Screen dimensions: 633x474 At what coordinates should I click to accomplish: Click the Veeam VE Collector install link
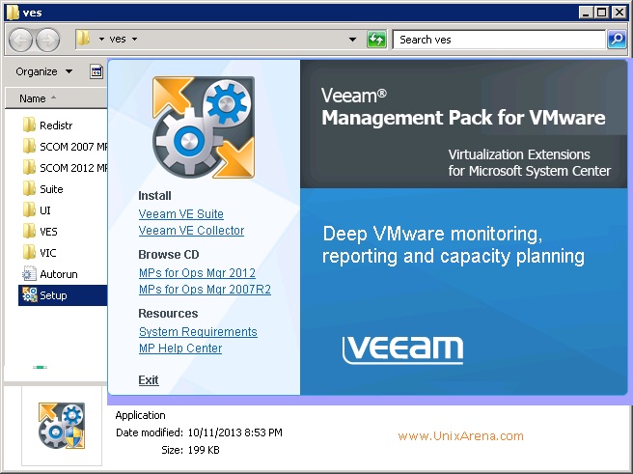[191, 231]
